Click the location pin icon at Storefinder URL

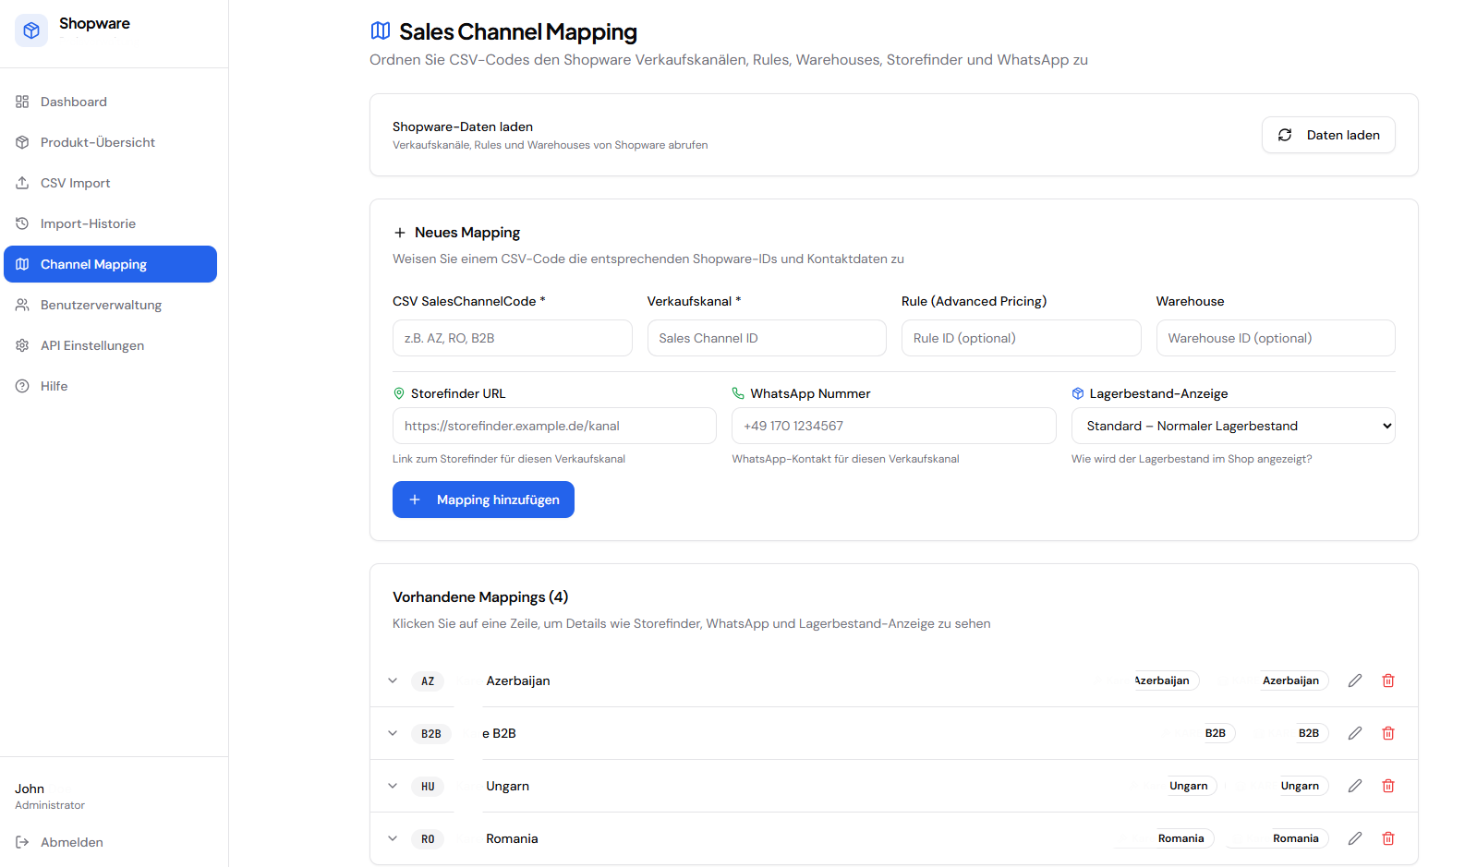coord(399,393)
